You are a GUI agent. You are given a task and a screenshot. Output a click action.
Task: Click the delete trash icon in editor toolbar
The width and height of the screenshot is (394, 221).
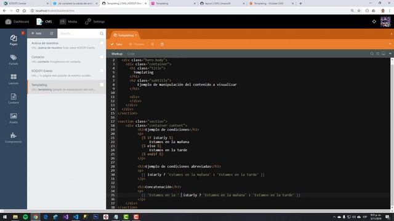coord(152,44)
